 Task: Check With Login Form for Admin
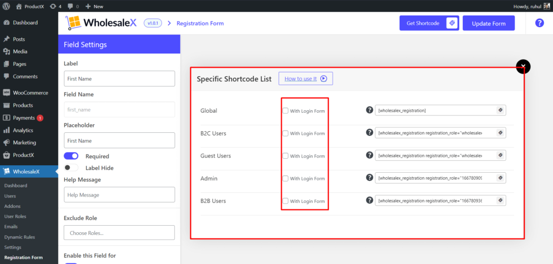tap(285, 178)
